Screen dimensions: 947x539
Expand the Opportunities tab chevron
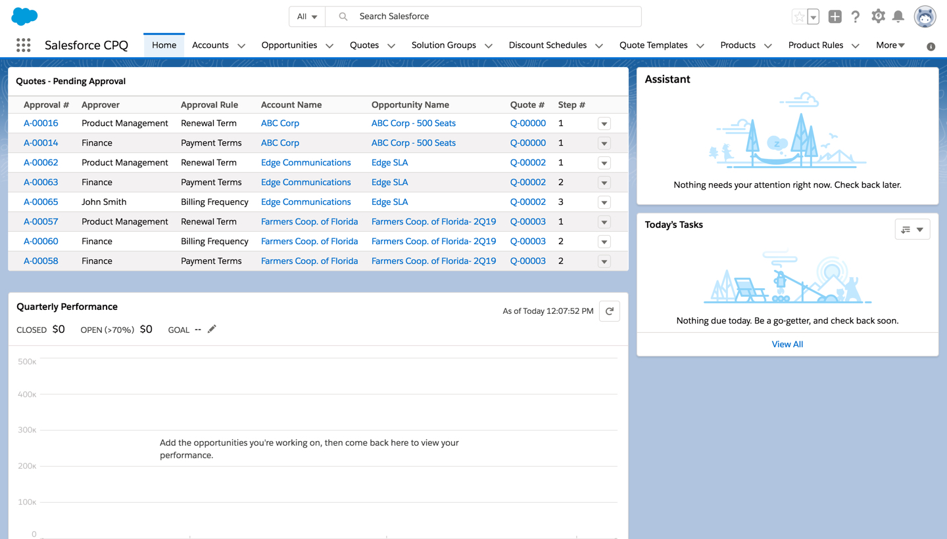[329, 46]
